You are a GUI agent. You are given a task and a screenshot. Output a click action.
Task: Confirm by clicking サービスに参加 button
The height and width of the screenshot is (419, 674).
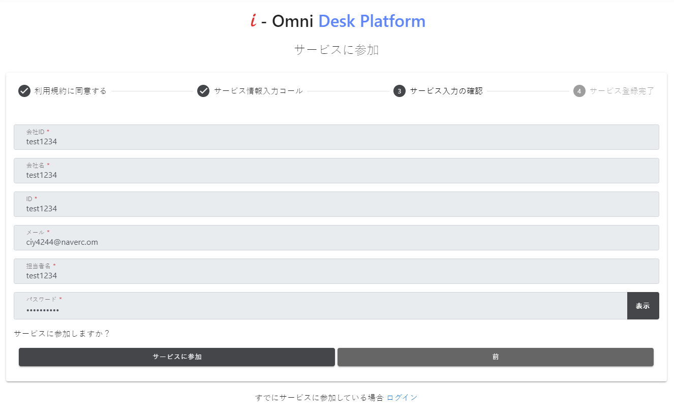(x=177, y=357)
